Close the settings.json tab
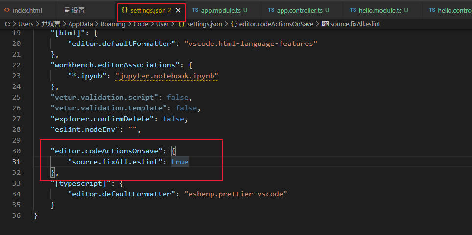Viewport: 472px width, 235px height. pos(178,10)
